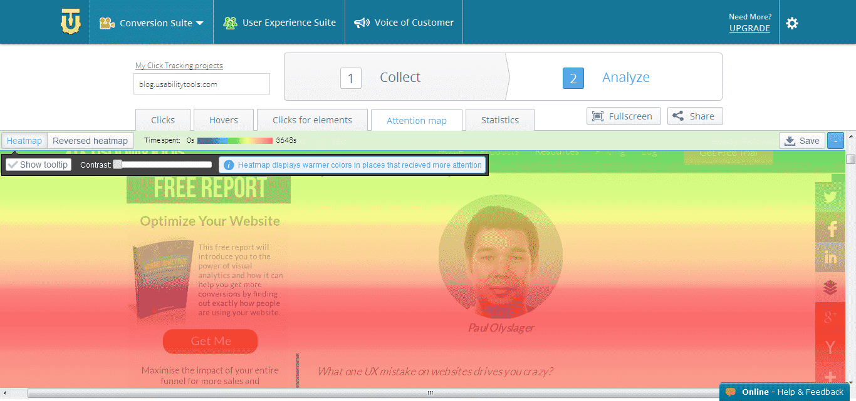Enable the standard Heatmap view

24,140
